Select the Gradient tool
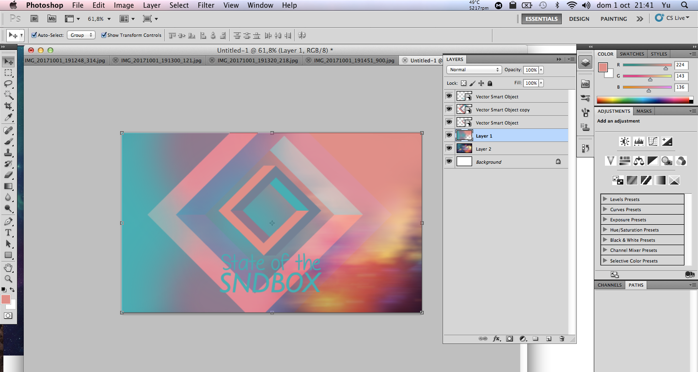 pos(8,186)
